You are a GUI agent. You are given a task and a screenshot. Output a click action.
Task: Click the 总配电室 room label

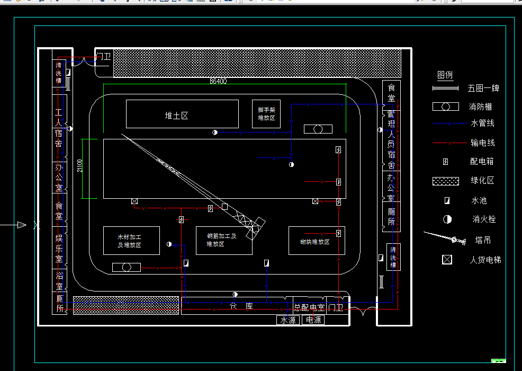(x=309, y=307)
